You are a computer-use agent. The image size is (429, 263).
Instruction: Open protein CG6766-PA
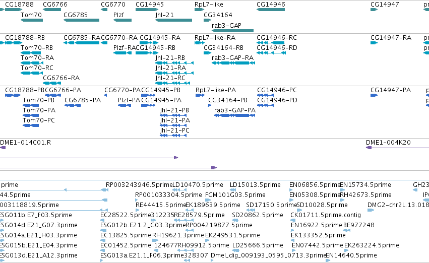point(52,95)
